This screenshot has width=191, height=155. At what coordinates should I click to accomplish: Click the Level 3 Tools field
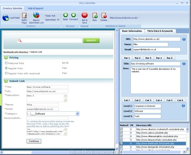(147, 116)
